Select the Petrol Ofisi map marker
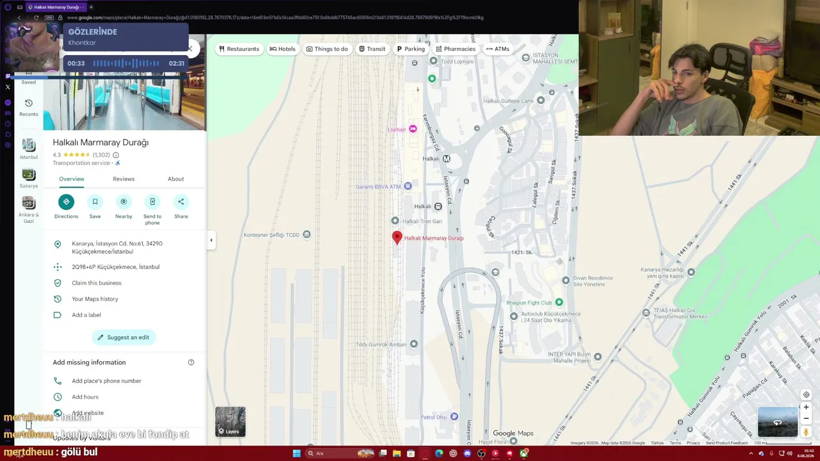The height and width of the screenshot is (461, 820). (454, 417)
